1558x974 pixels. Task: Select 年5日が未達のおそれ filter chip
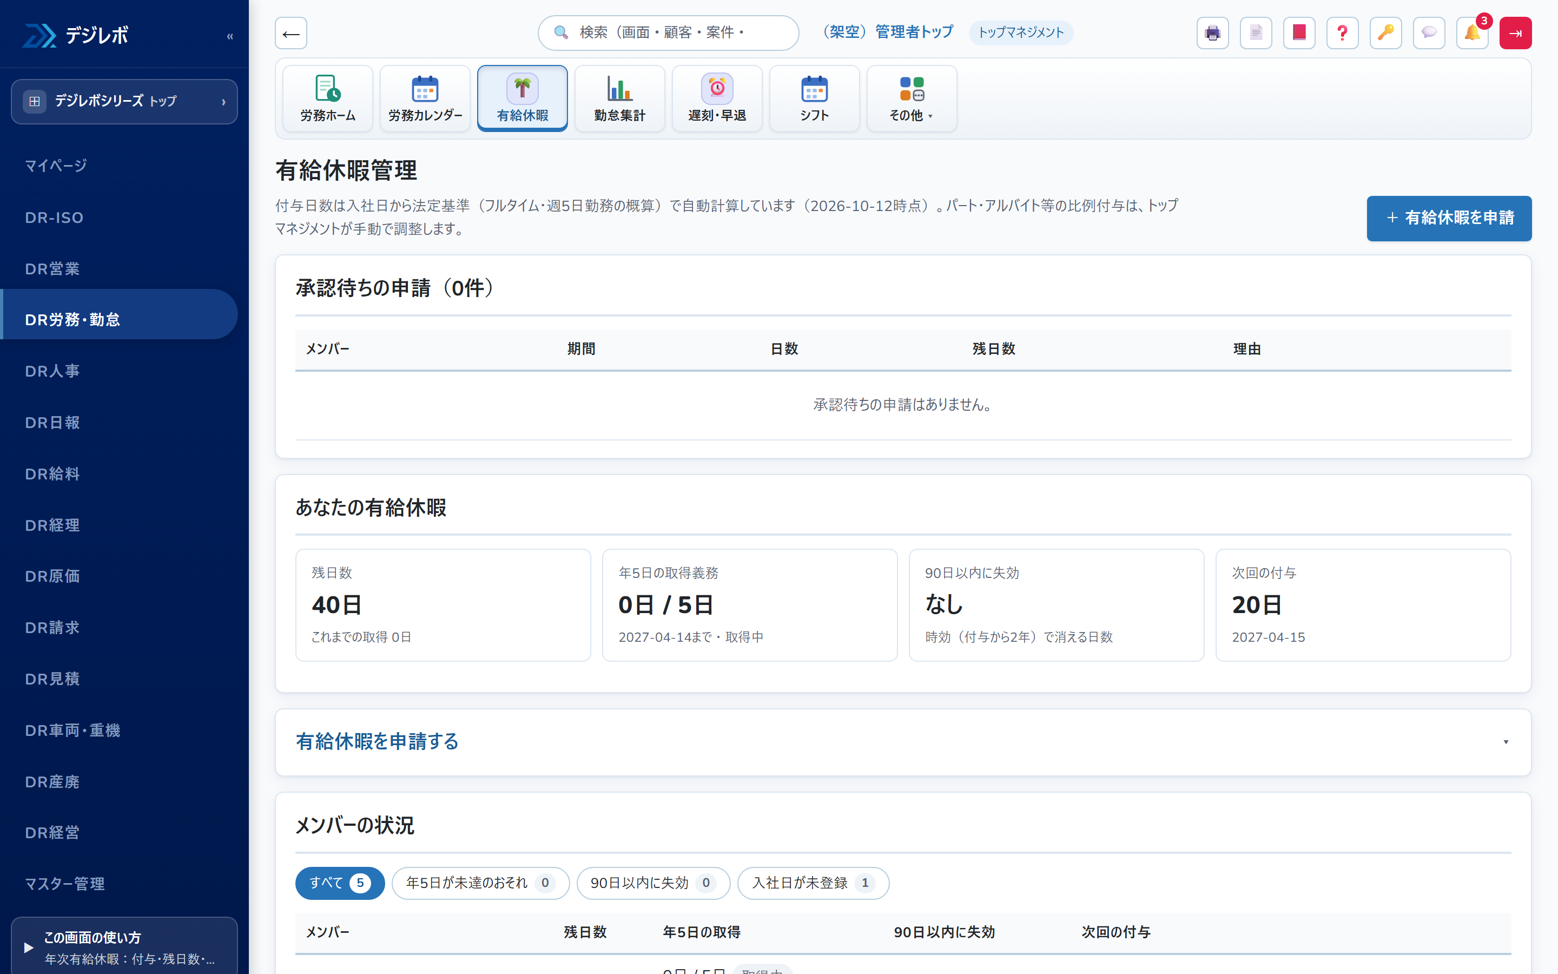(480, 883)
